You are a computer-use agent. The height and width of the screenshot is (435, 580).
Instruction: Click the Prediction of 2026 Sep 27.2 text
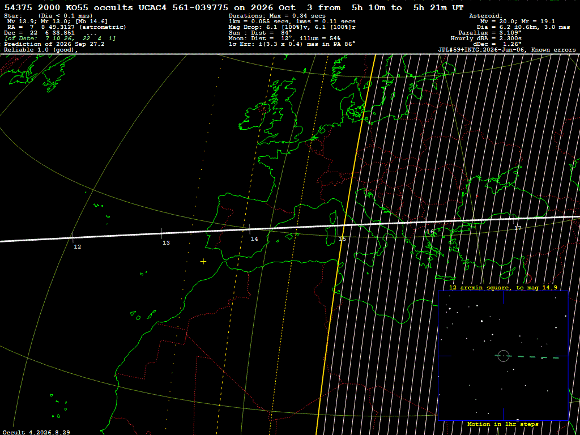[x=54, y=44]
